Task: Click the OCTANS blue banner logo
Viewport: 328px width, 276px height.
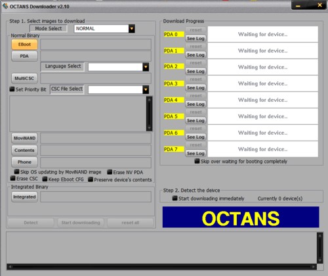Action: point(241,218)
